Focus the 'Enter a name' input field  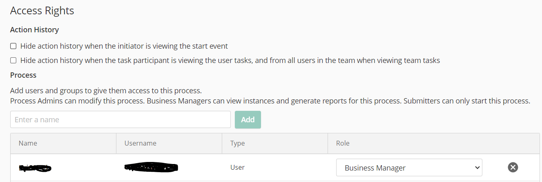point(120,120)
